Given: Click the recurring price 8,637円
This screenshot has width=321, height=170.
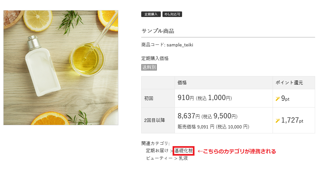Looking at the screenshot, I should tap(189, 116).
